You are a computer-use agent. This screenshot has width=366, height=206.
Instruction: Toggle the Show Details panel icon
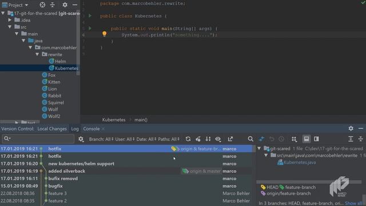[307, 139]
